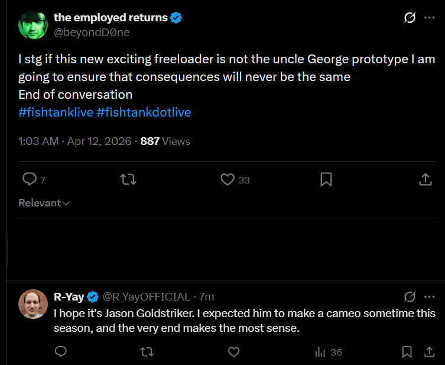This screenshot has height=365, width=445.
Task: Share the main tweet
Action: pos(425,179)
